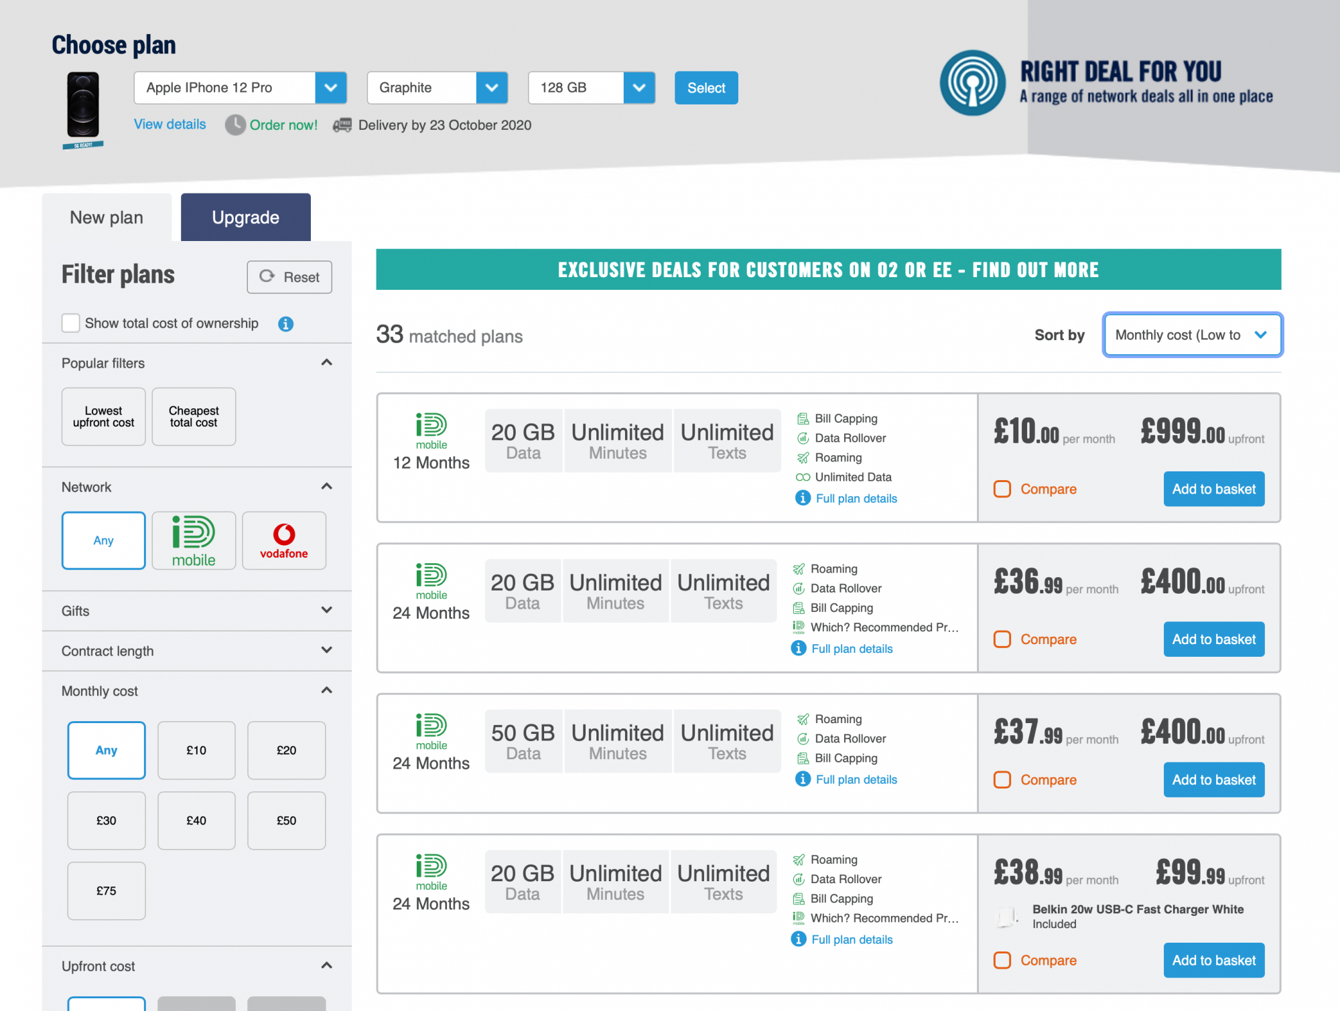The height and width of the screenshot is (1011, 1340).
Task: Reset all plan filters
Action: tap(289, 277)
